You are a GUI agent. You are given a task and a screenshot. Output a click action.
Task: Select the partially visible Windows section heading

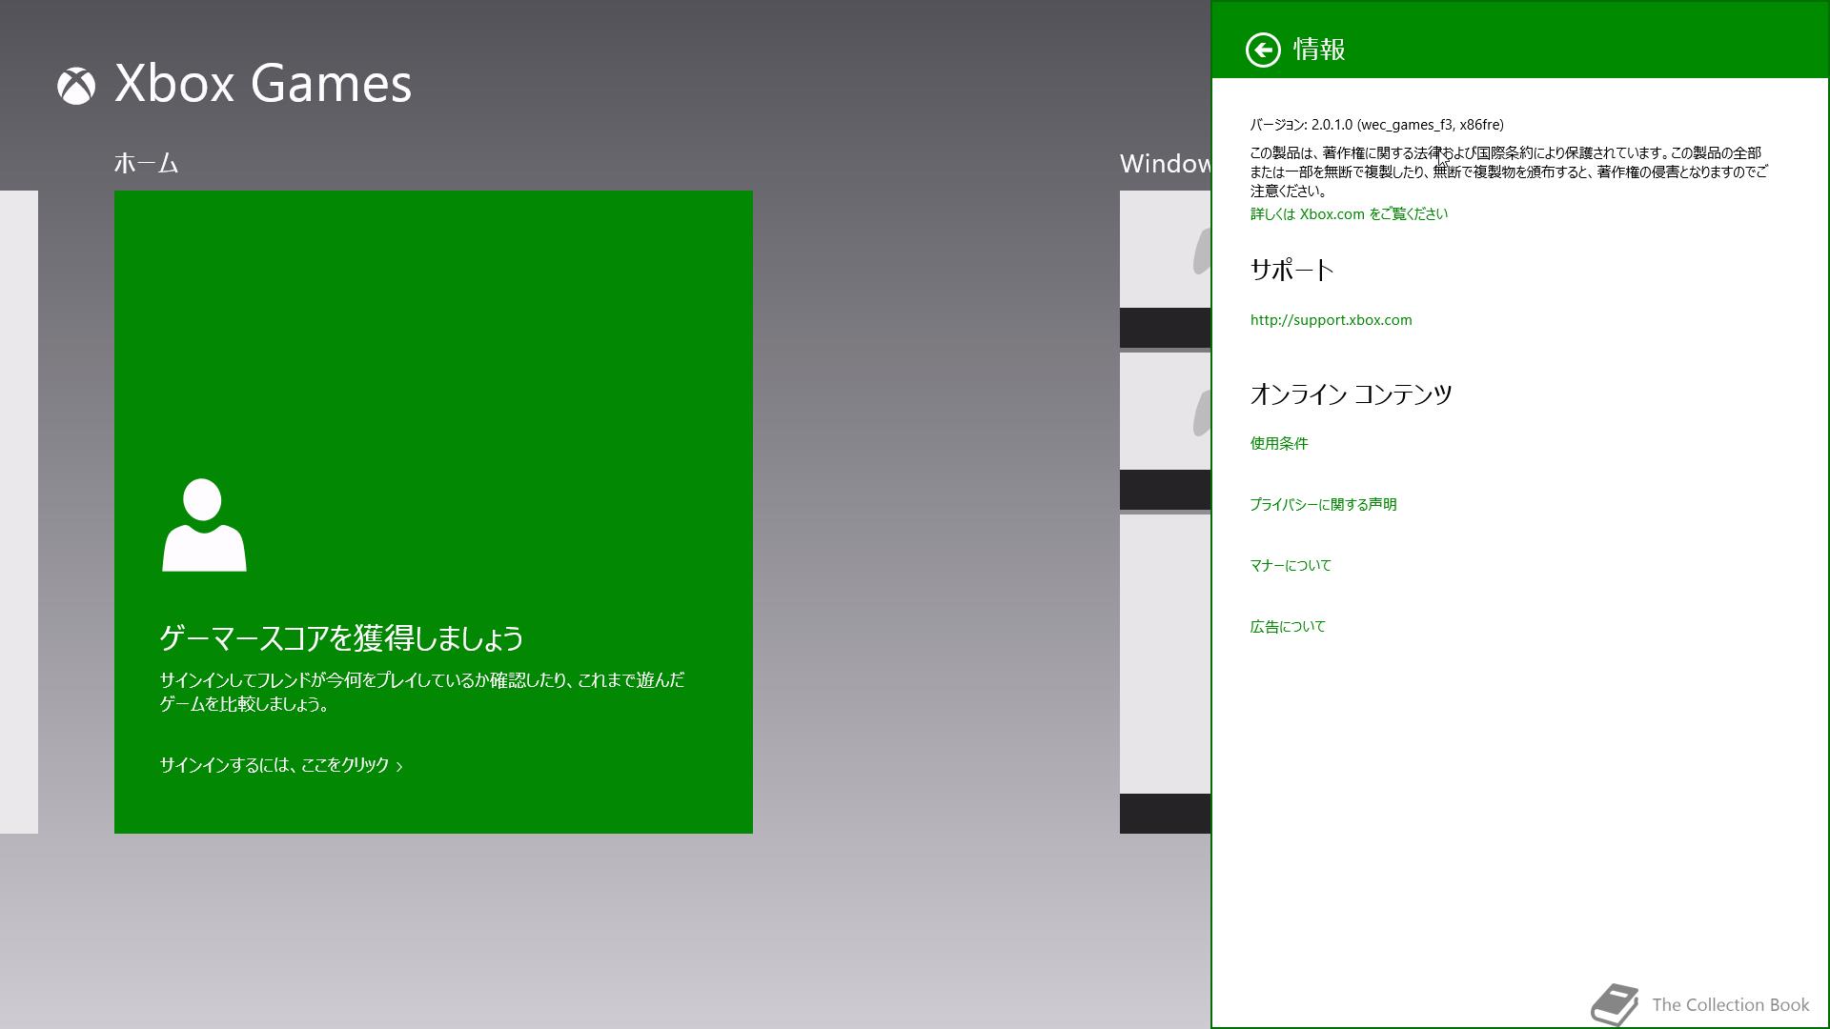pyautogui.click(x=1165, y=164)
